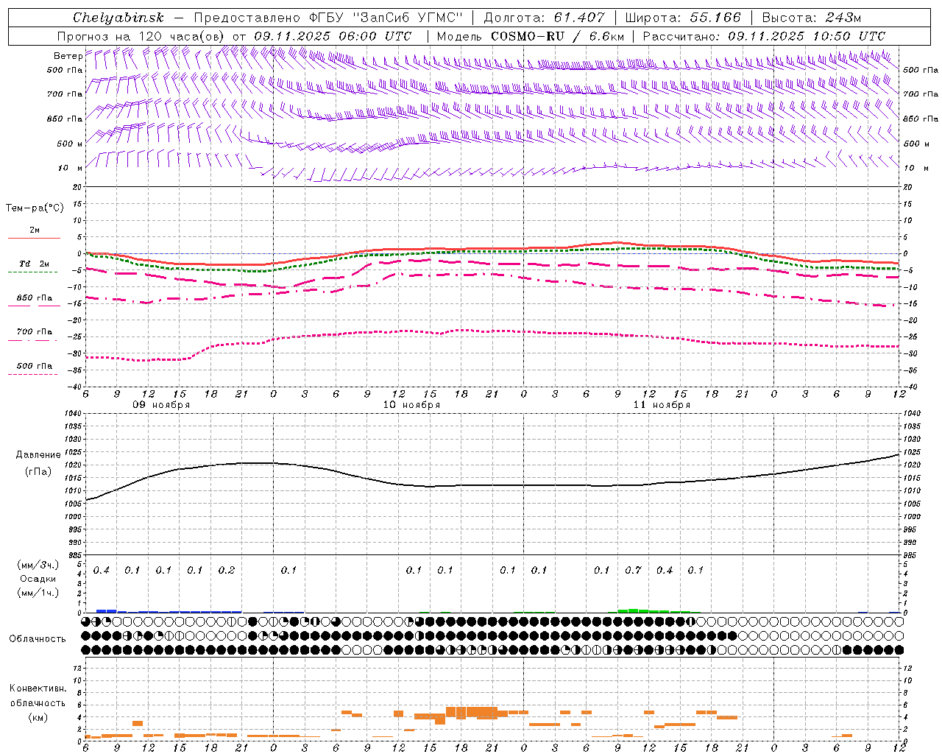This screenshot has width=942, height=754.
Task: Click the Облачность panel label
Action: coord(37,639)
